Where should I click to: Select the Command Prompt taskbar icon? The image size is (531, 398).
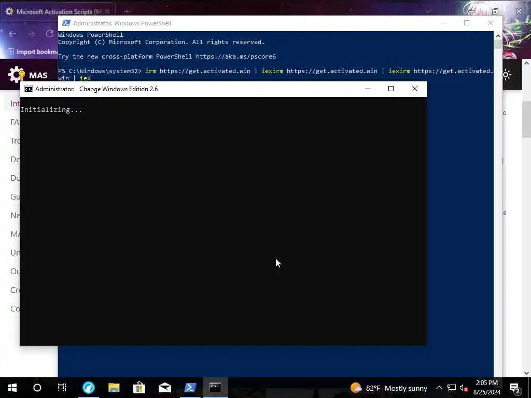[215, 388]
